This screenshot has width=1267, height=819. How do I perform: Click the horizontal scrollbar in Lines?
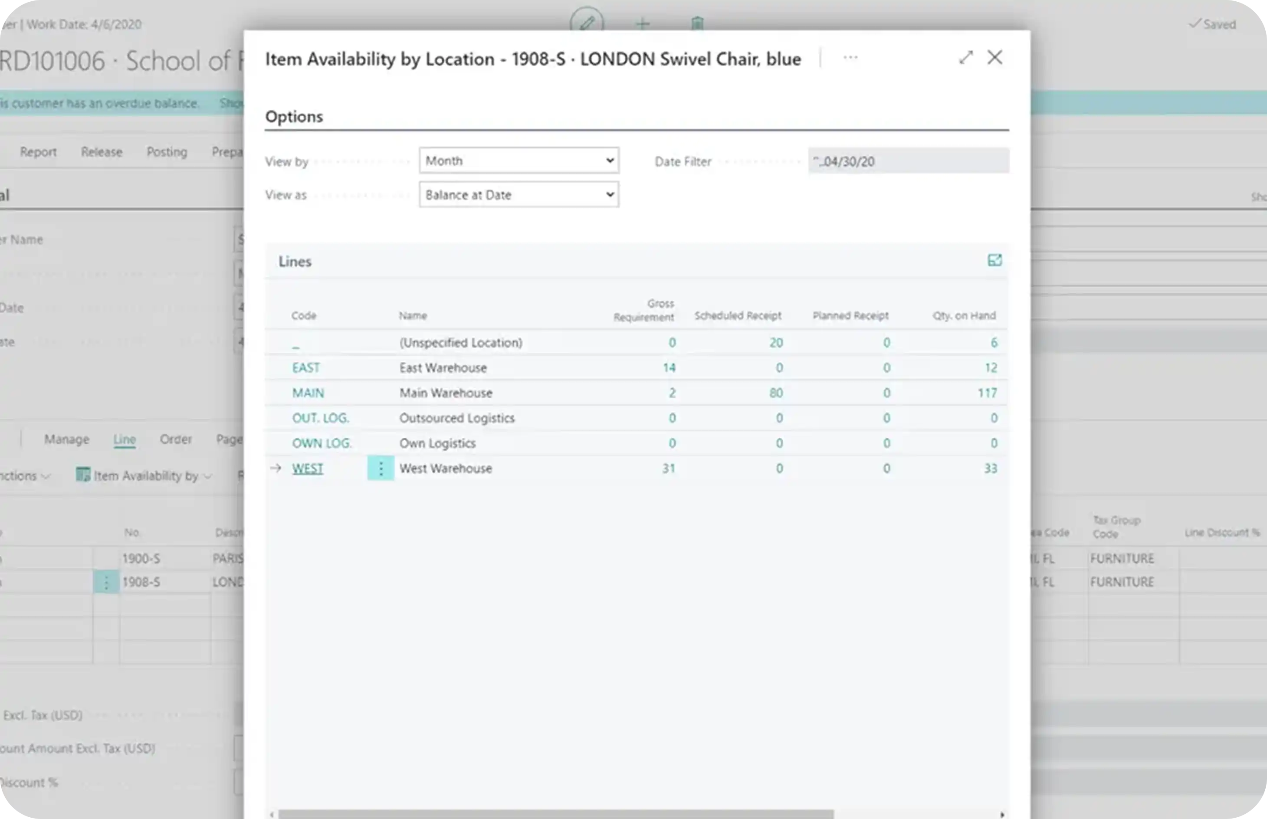[x=556, y=814]
